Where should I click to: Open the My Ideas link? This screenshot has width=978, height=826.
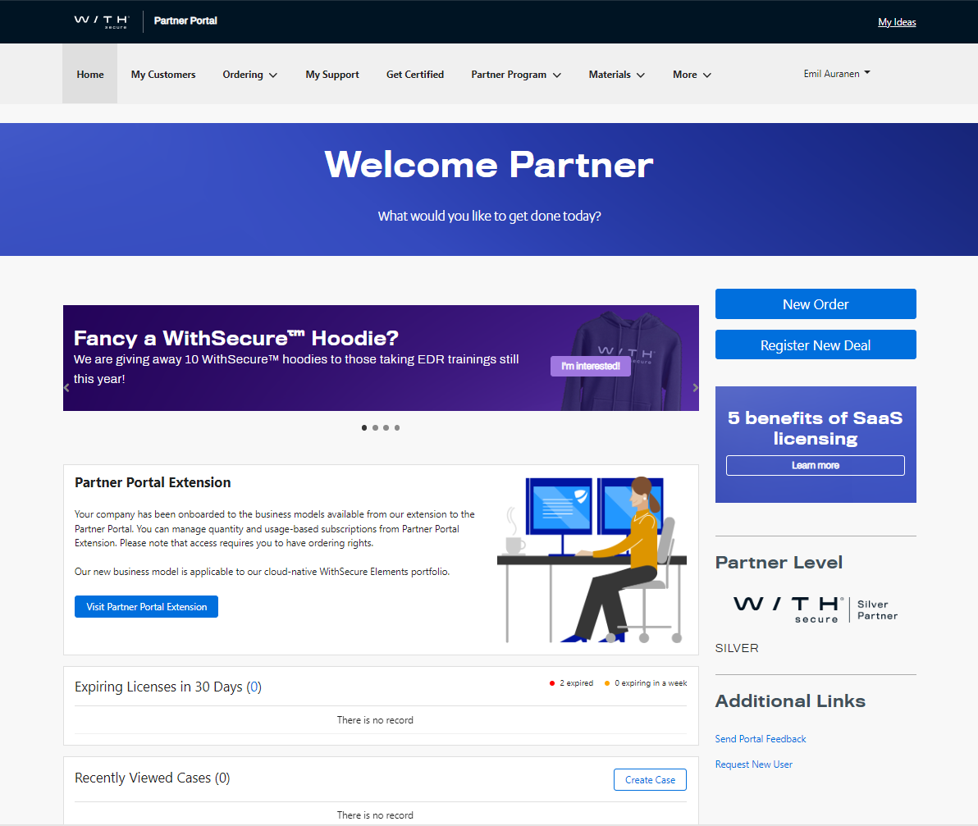[x=896, y=21]
